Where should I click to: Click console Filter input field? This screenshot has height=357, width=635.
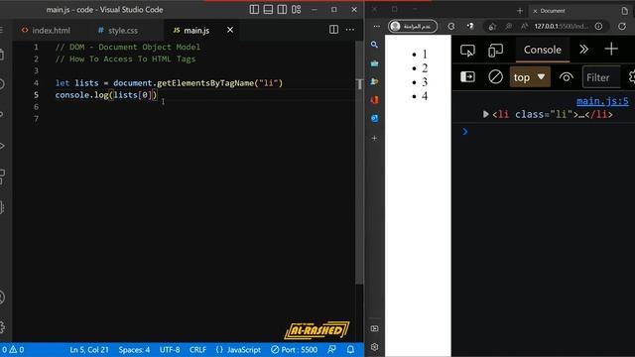coord(601,77)
